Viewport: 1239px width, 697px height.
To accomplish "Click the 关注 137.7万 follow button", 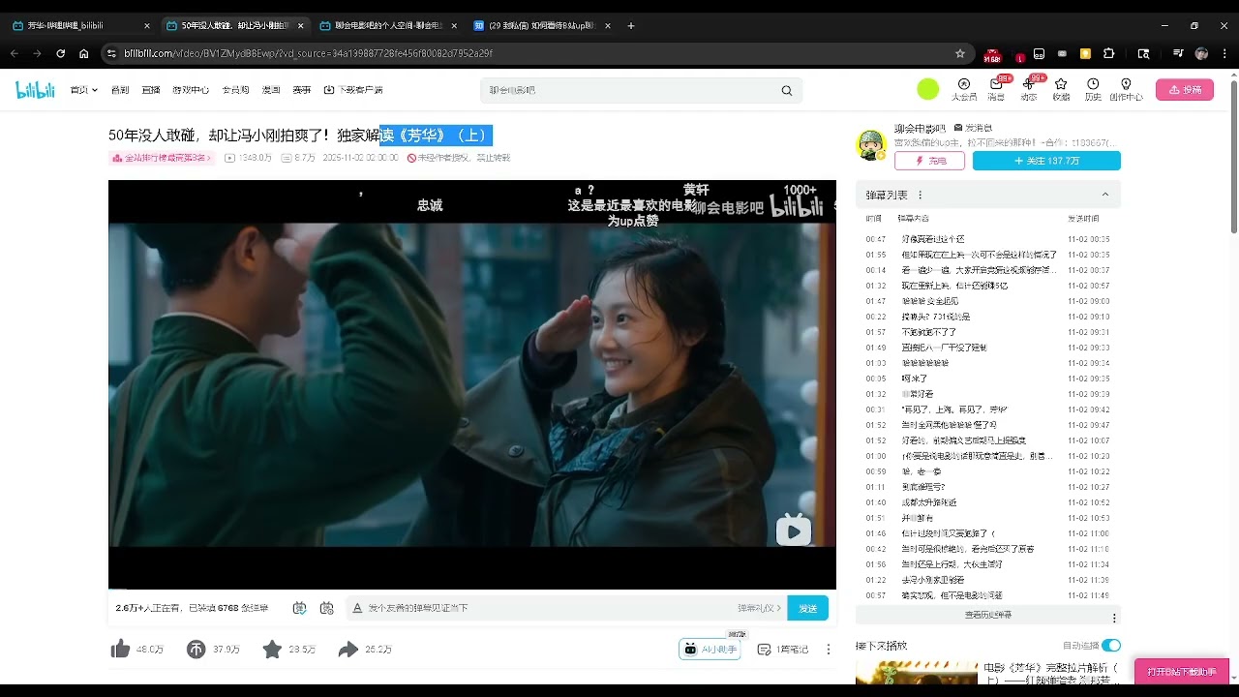I will [1046, 161].
